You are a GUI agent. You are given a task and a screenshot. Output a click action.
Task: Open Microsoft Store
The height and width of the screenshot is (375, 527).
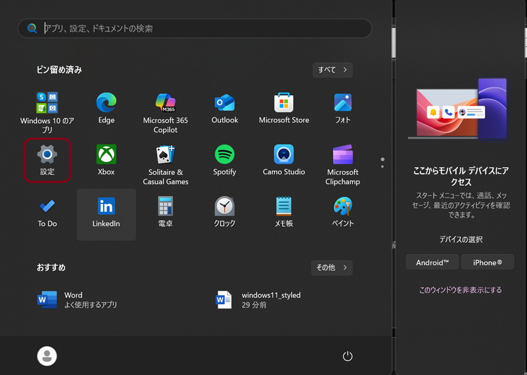[284, 108]
